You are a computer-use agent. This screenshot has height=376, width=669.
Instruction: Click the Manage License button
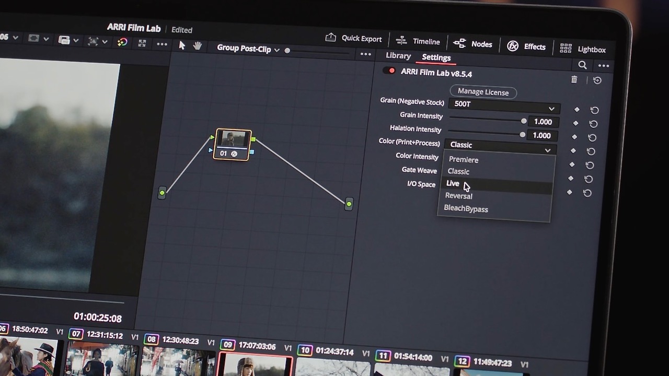click(x=482, y=92)
